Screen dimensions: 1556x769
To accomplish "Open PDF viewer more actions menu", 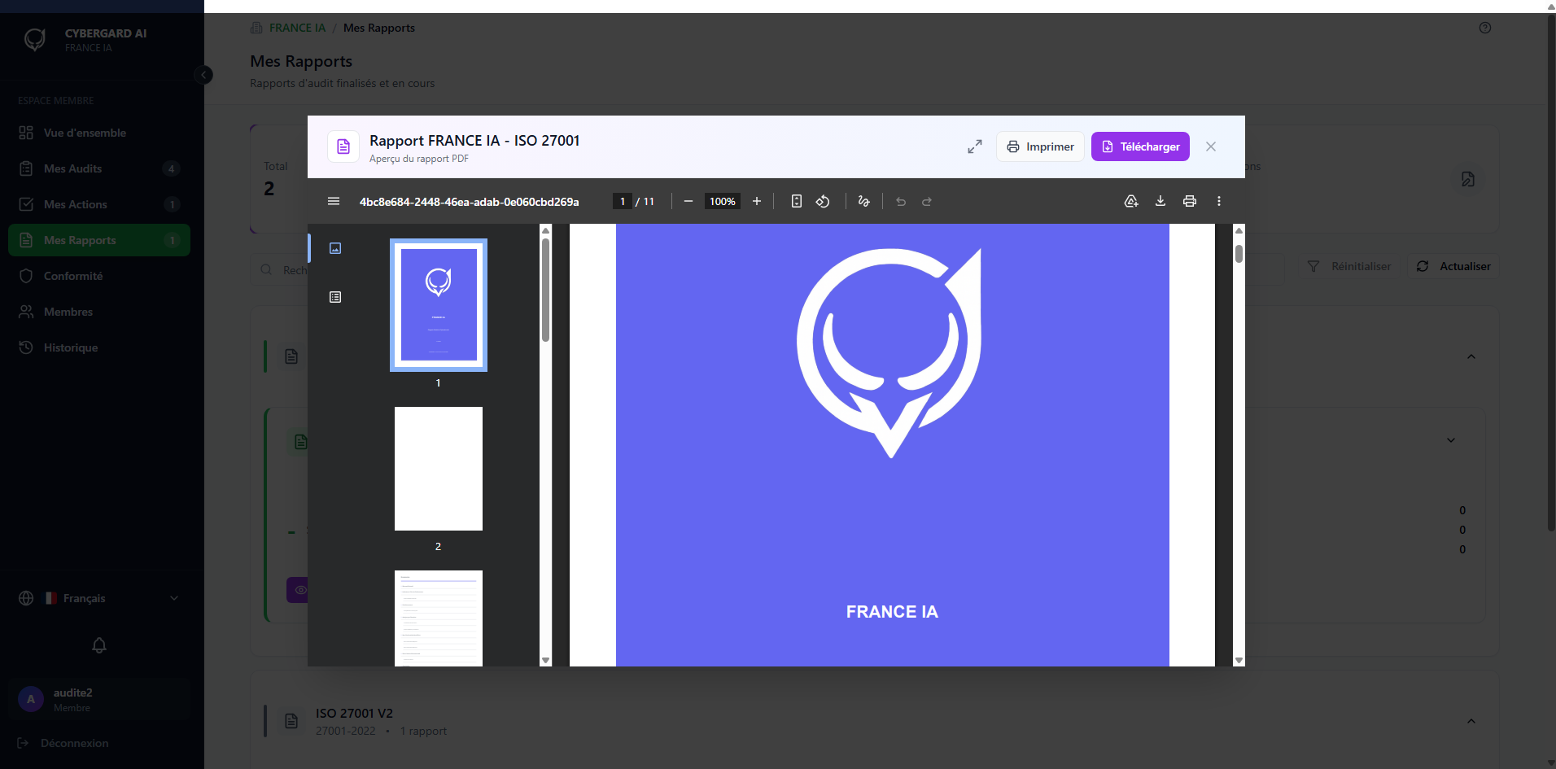I will coord(1219,201).
